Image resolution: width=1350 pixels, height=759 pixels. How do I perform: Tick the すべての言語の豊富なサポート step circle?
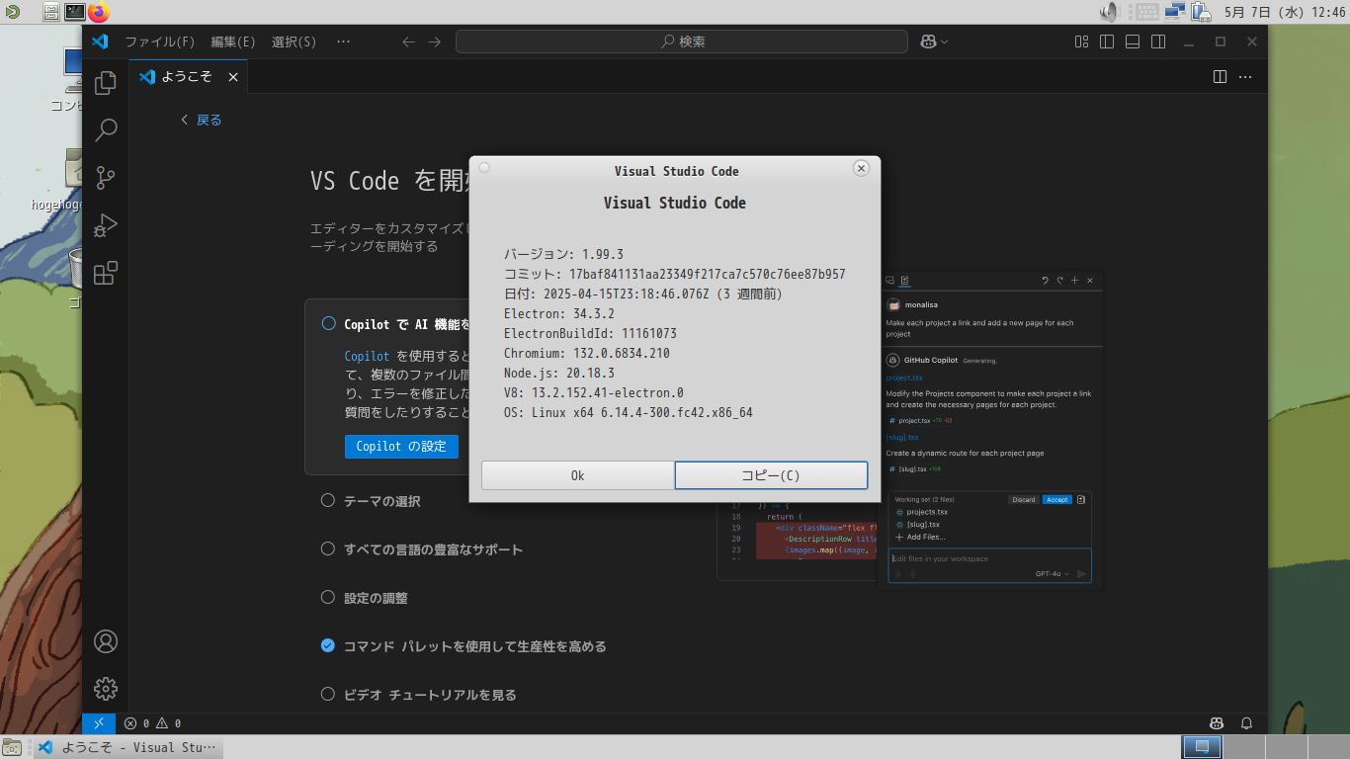pyautogui.click(x=328, y=548)
